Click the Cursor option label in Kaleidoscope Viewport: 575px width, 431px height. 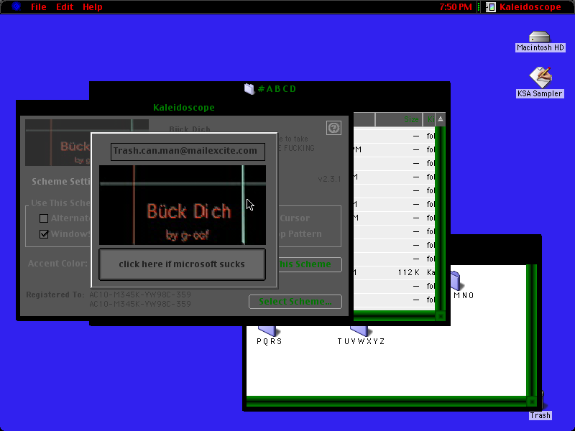tap(295, 218)
